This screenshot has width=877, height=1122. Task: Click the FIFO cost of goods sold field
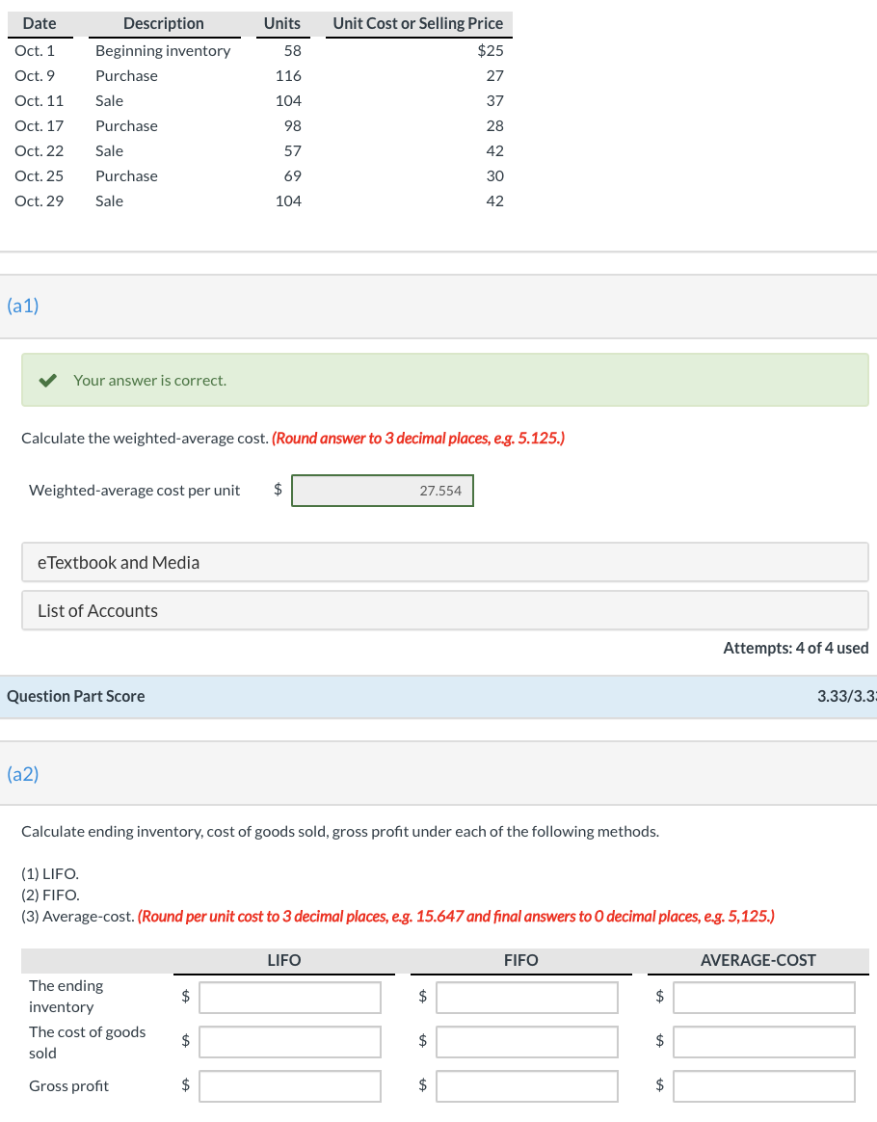click(x=526, y=1041)
